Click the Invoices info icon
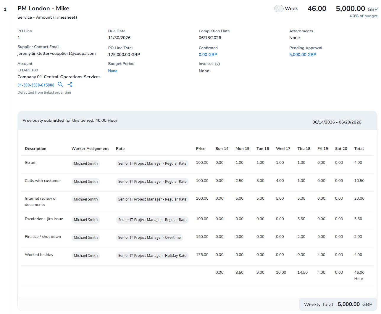The height and width of the screenshot is (314, 381). point(217,64)
